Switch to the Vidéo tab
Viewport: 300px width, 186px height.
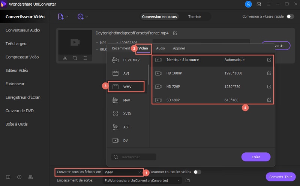(x=143, y=48)
